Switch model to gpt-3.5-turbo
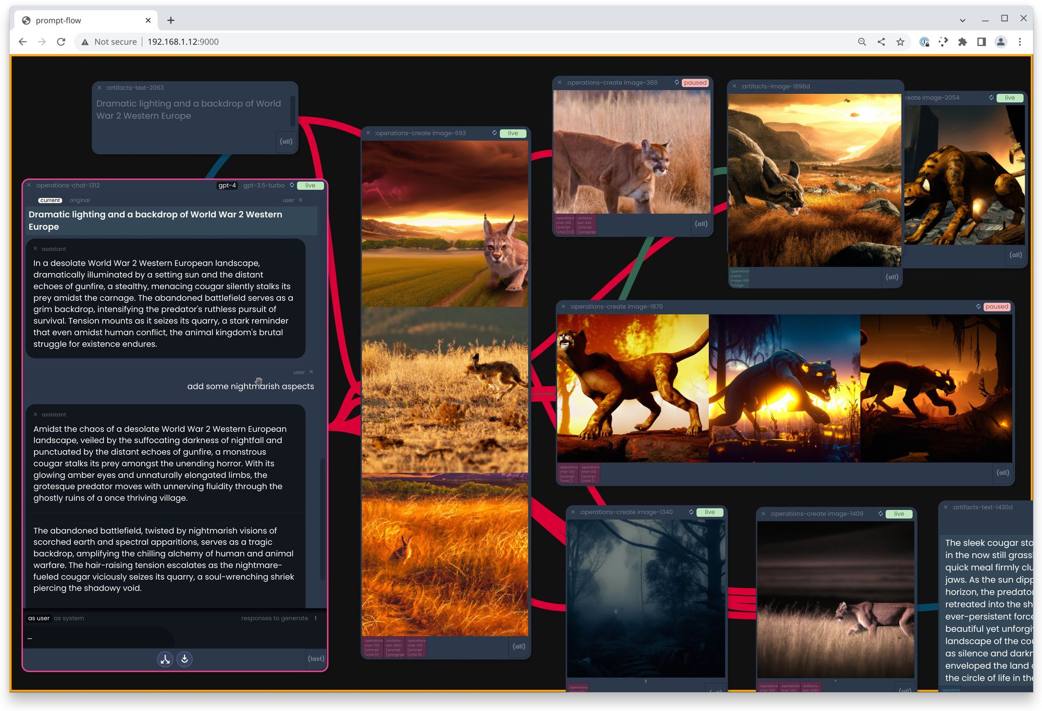 tap(264, 185)
